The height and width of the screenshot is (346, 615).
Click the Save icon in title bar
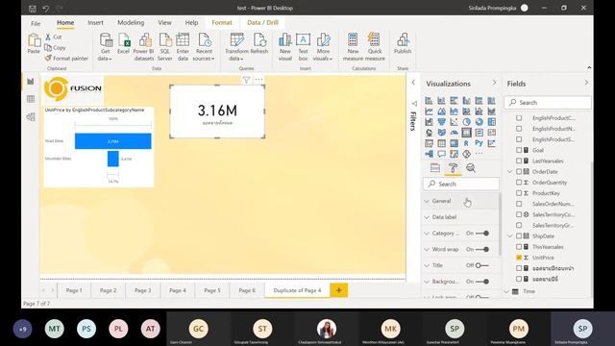33,9
